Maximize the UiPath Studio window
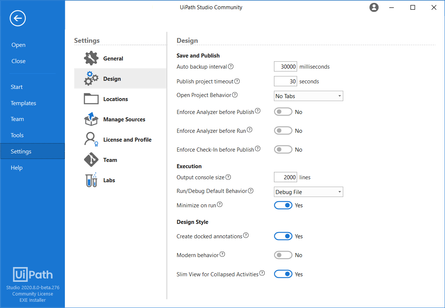This screenshot has height=308, width=445. 413,7
